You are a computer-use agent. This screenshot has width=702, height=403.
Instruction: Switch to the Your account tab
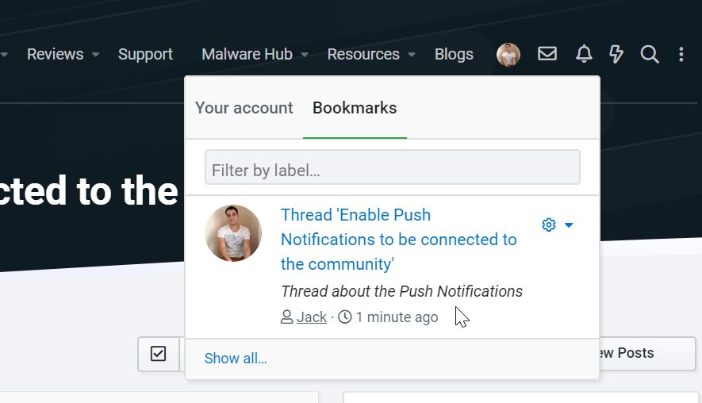tap(244, 108)
